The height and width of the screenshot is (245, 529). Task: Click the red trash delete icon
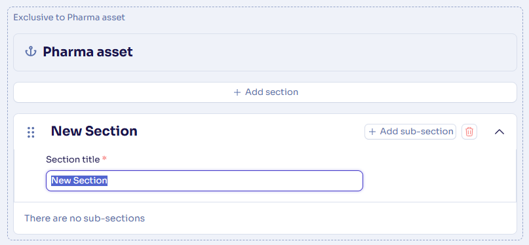pos(469,132)
